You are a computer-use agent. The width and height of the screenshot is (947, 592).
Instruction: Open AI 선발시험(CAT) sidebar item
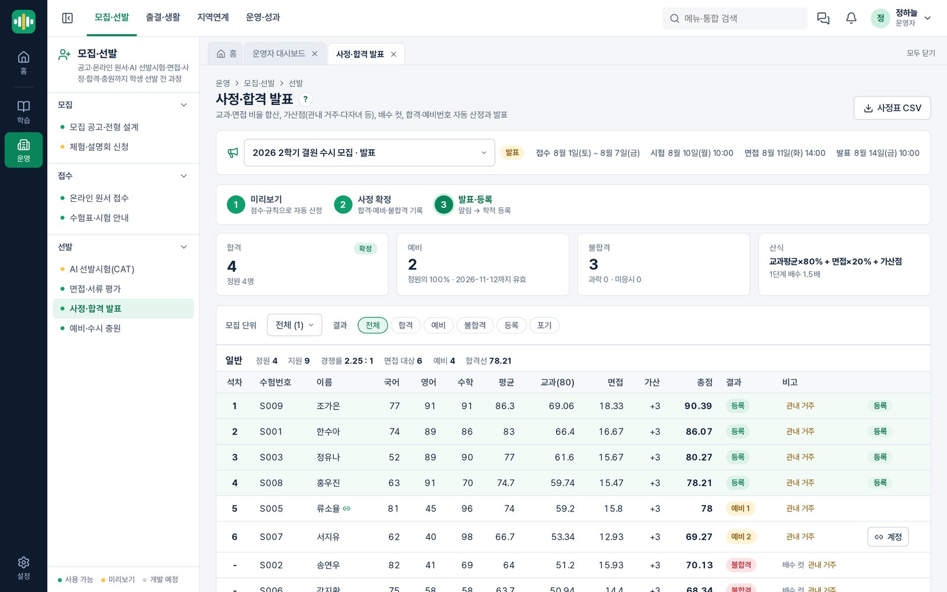[123, 269]
